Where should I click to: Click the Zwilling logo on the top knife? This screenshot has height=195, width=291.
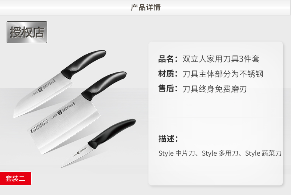tap(40, 90)
